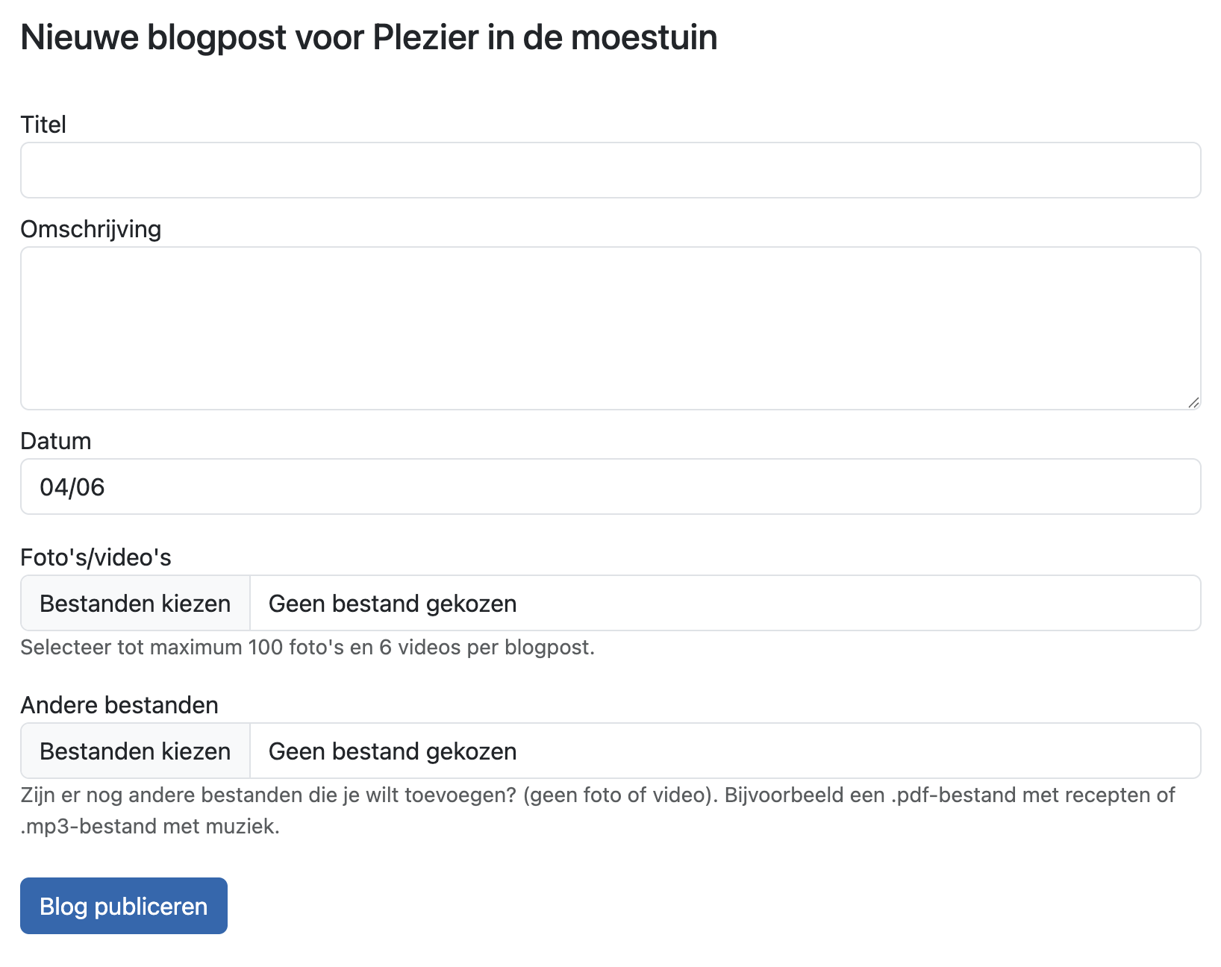
Task: Click the 'Selecteer tot maximum 100 foto's' hint
Action: point(307,647)
